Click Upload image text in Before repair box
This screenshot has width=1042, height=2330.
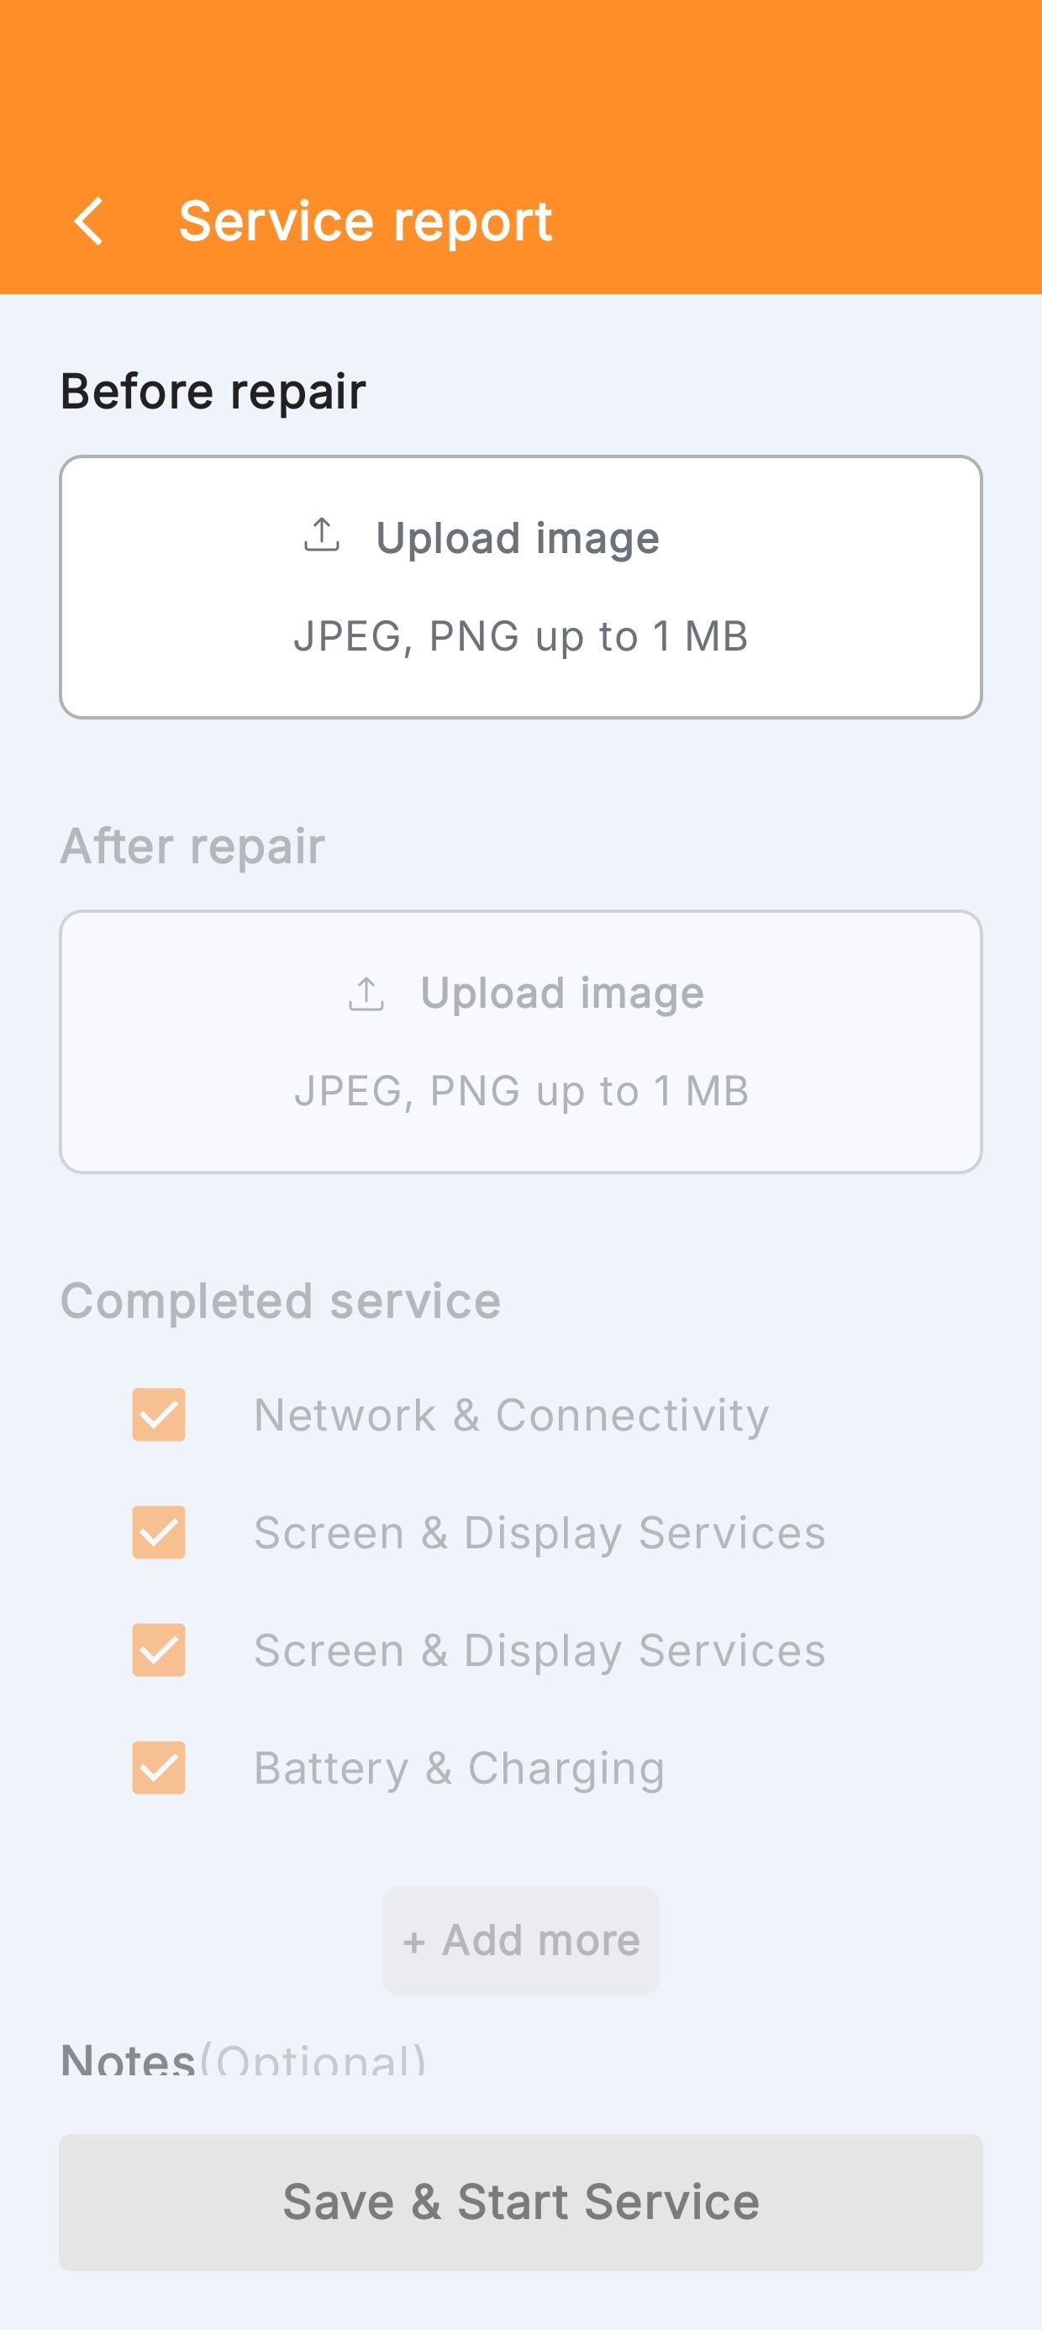click(518, 538)
